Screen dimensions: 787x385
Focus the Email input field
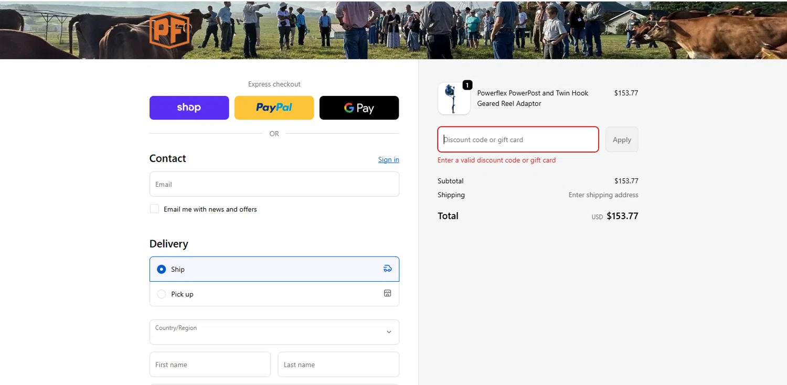[x=274, y=184]
